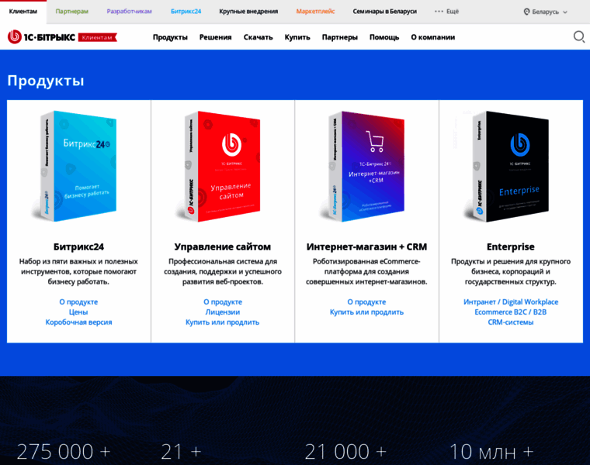The height and width of the screenshot is (465, 590).
Task: Click О продукте under Интернет-магазин + CRM
Action: 366,301
